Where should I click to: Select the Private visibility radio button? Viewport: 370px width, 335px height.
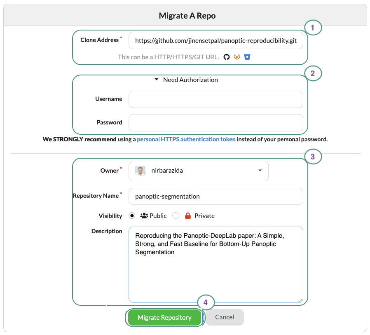[176, 216]
